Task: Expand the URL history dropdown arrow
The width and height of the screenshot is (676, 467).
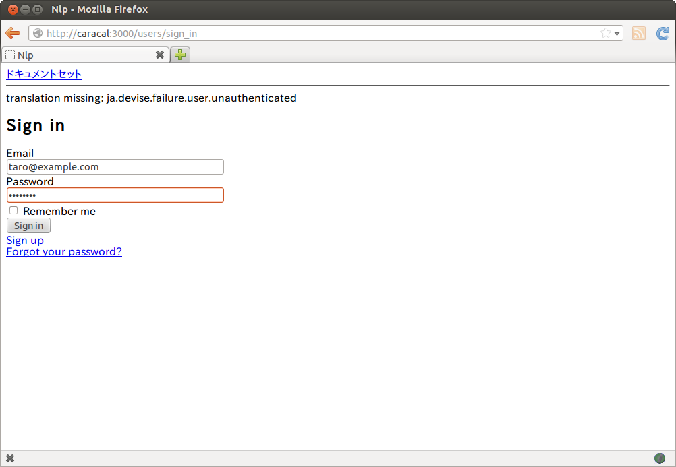Action: [x=617, y=34]
